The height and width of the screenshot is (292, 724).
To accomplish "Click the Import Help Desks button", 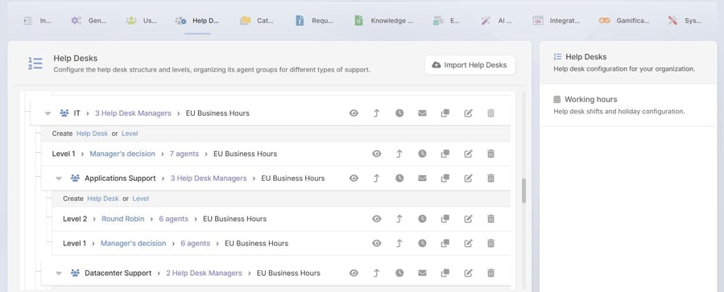I will point(470,65).
